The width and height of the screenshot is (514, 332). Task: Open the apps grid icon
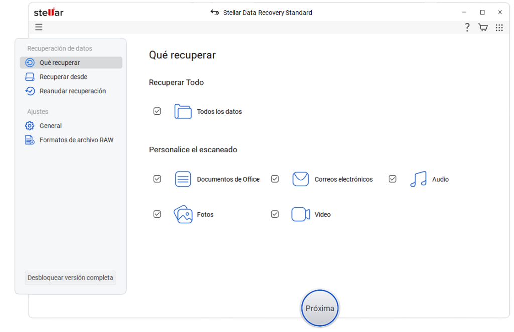tap(499, 28)
